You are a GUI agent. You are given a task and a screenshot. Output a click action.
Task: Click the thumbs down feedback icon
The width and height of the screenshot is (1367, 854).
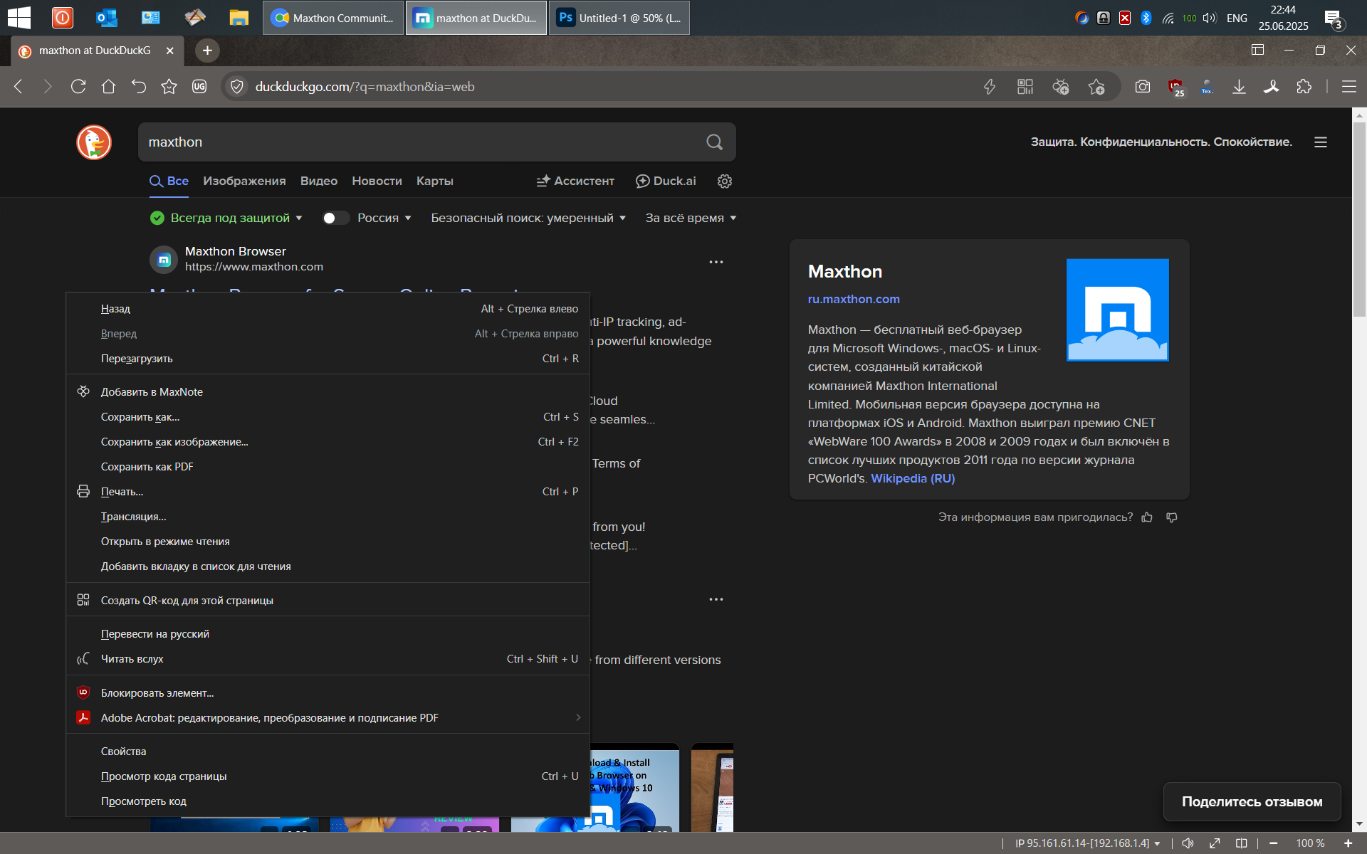coord(1172,517)
